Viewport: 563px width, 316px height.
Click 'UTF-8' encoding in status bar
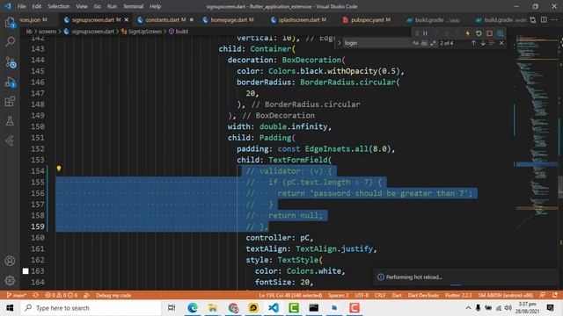pyautogui.click(x=362, y=295)
